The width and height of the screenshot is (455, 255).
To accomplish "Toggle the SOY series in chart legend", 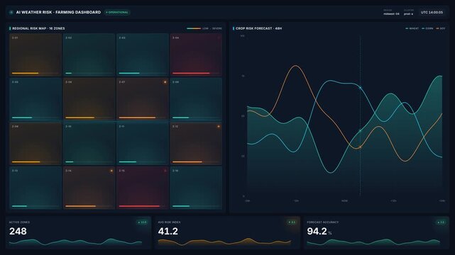I will pos(441,28).
